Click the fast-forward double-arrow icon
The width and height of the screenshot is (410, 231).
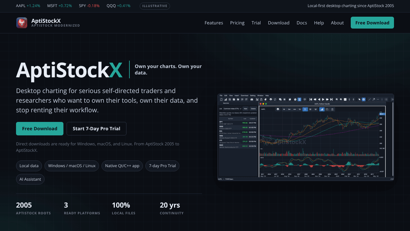point(327,99)
